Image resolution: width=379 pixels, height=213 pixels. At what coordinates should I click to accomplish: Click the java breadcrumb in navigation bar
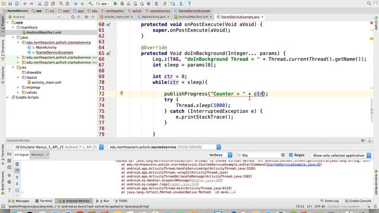pyautogui.click(x=79, y=11)
